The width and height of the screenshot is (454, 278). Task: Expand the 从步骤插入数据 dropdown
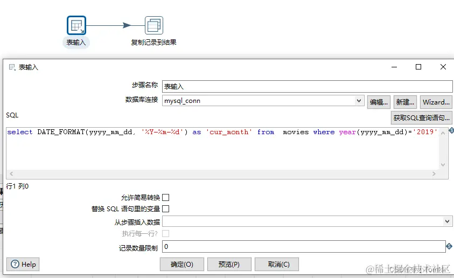click(x=447, y=221)
